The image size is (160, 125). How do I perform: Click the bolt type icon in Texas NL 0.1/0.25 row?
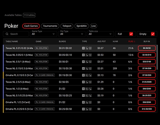tap(90, 95)
